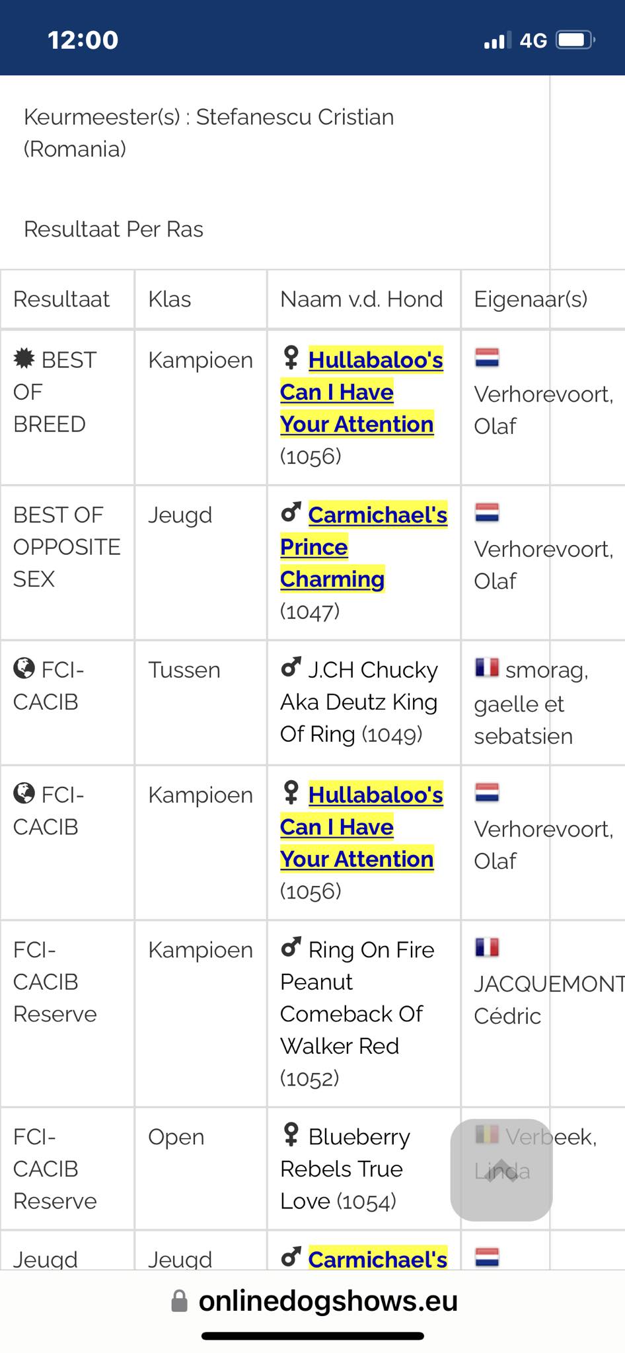Screen dimensions: 625x1353
Task: Tap the lock icon in address bar
Action: pos(179,1301)
